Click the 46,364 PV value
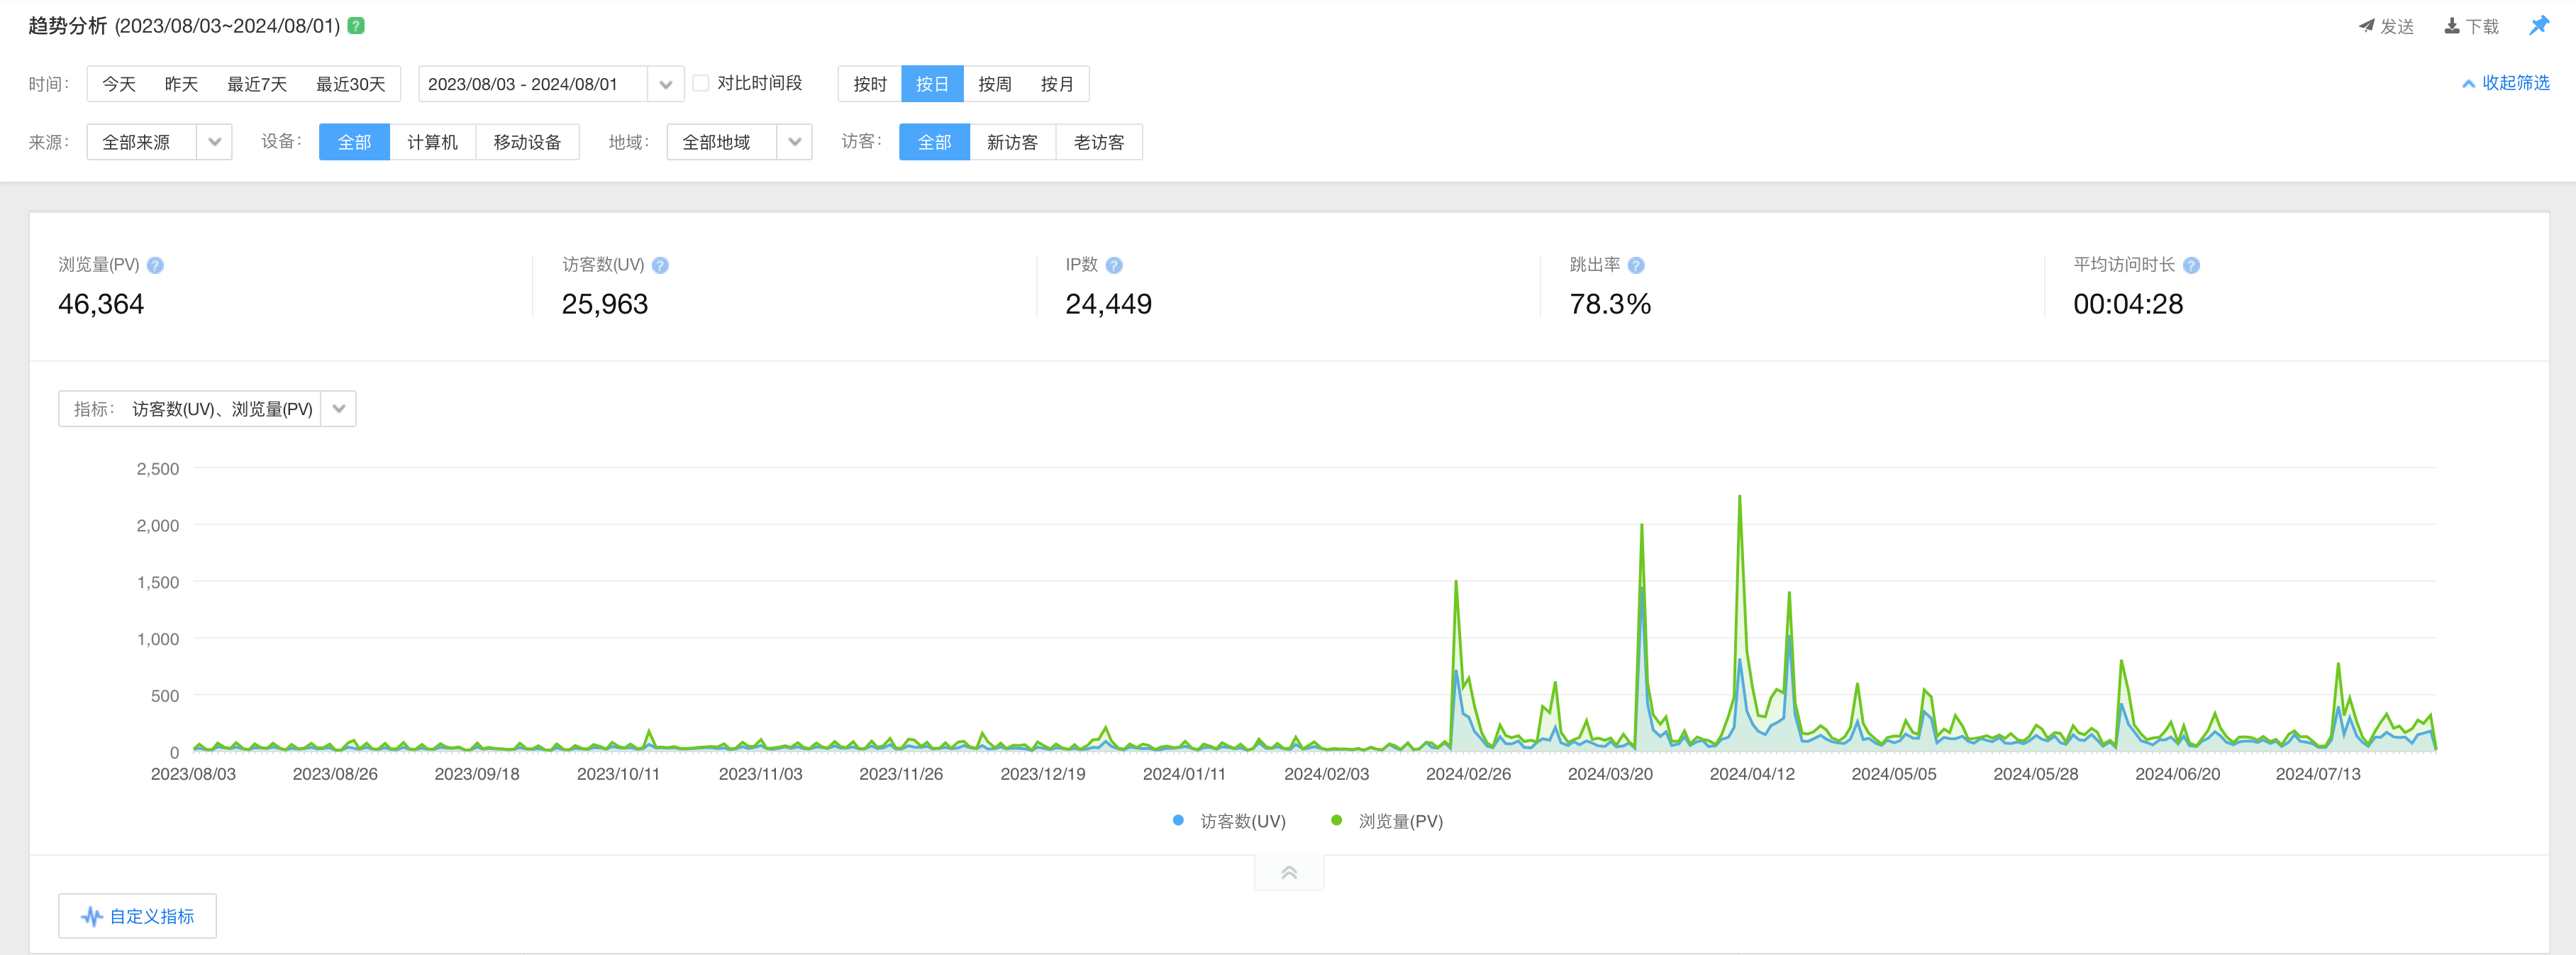This screenshot has height=955, width=2576. click(101, 304)
